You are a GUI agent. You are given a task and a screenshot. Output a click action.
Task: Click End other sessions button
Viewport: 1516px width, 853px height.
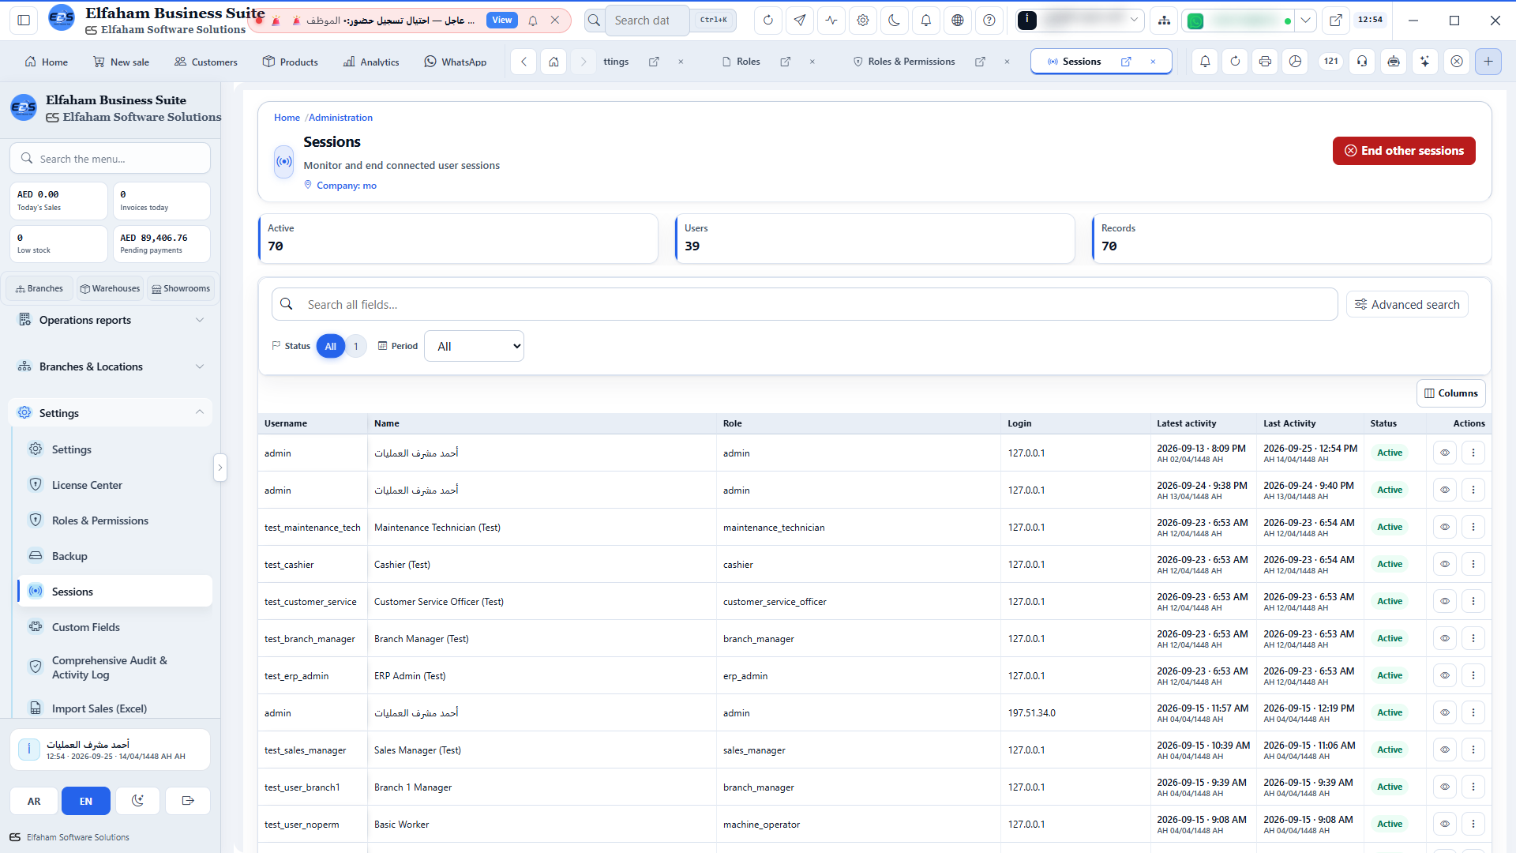(1404, 151)
